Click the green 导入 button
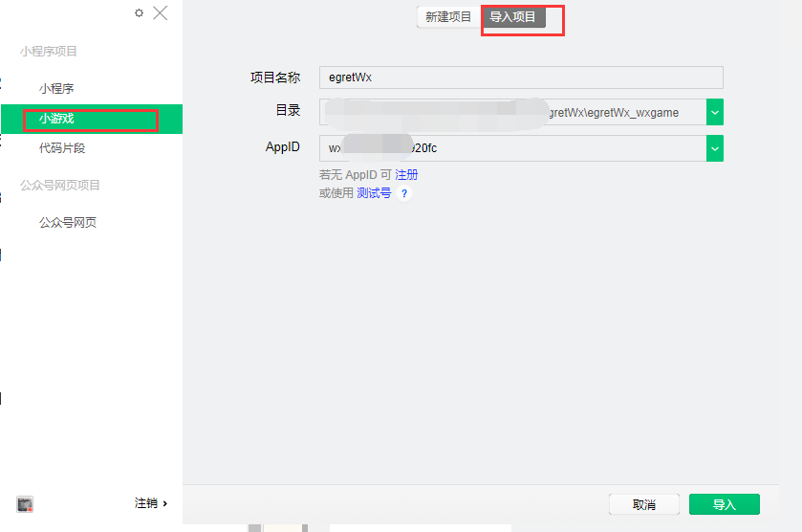The height and width of the screenshot is (532, 802). 725,504
